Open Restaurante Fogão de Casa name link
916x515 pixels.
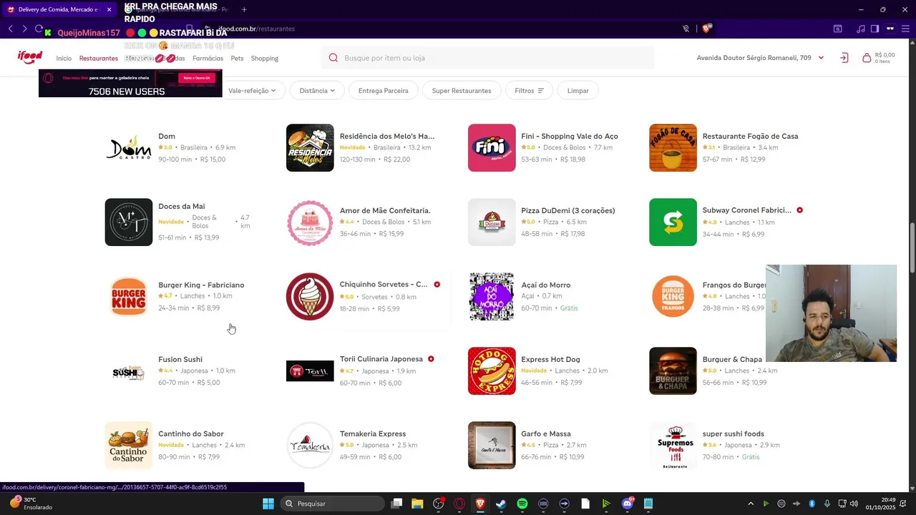point(750,136)
